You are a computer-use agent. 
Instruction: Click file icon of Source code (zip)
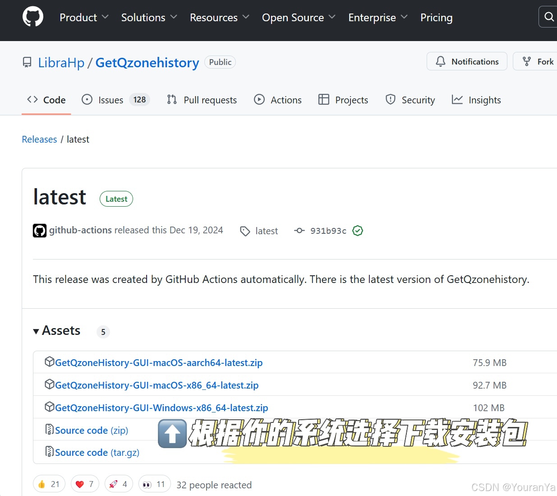coord(50,429)
